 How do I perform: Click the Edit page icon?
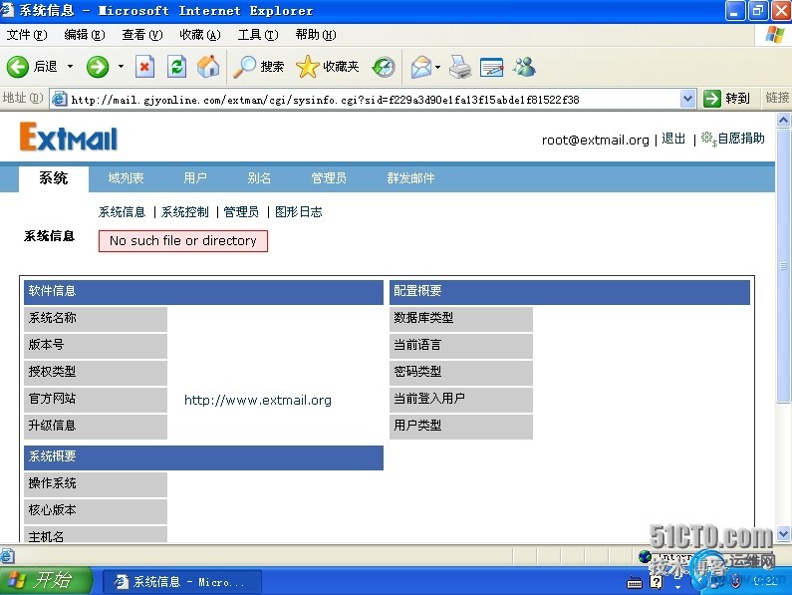pyautogui.click(x=491, y=67)
